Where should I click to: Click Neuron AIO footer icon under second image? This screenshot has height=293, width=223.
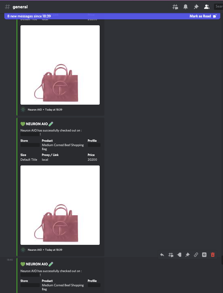[23, 250]
